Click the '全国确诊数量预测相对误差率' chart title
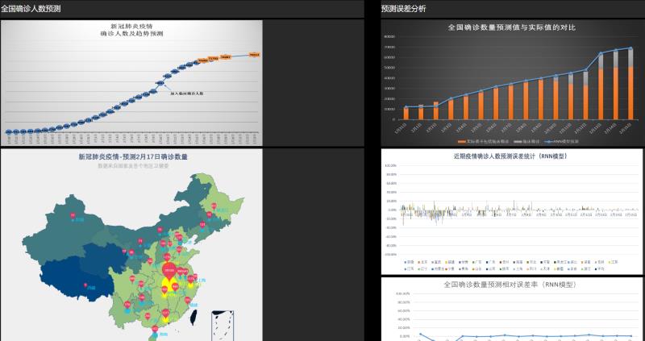 [510, 285]
